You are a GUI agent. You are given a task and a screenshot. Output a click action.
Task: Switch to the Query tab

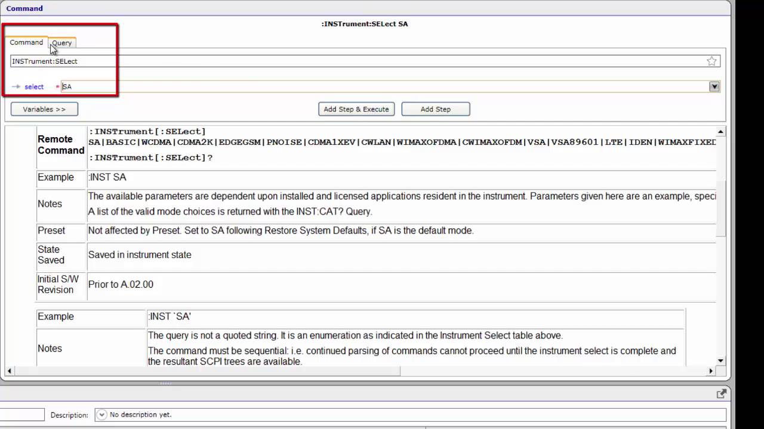point(61,43)
